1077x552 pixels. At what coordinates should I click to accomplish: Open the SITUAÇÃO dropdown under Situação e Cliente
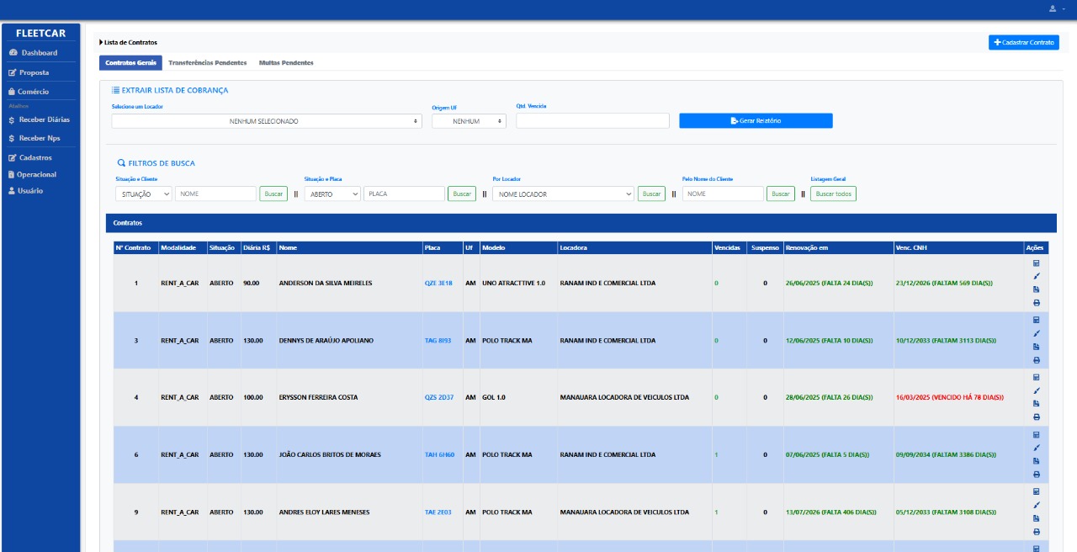[143, 194]
